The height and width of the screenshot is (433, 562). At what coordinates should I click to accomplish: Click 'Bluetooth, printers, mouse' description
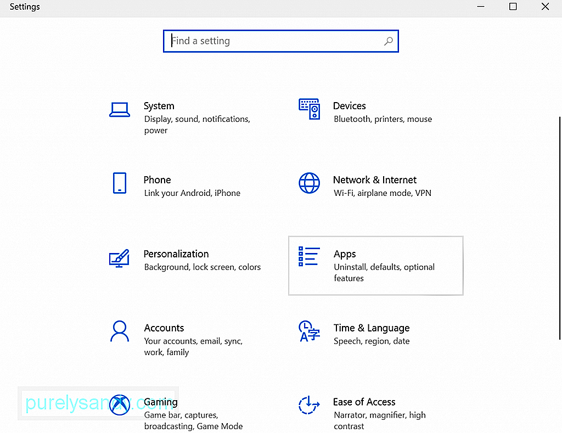click(x=383, y=119)
